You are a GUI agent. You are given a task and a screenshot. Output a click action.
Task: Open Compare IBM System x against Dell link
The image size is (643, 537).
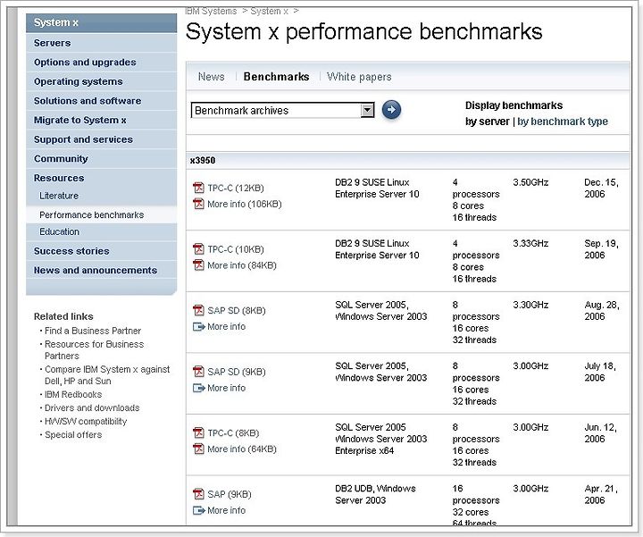tap(107, 375)
